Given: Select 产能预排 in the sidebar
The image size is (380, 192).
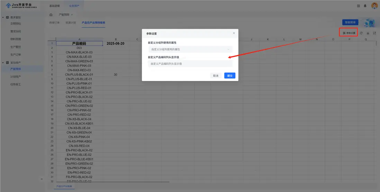Looking at the screenshot, I should [16, 69].
